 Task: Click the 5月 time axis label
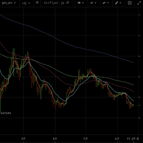coord(85,139)
